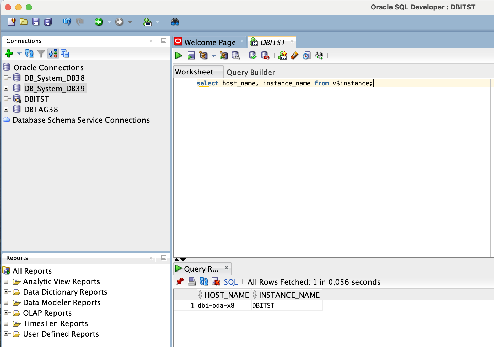This screenshot has width=494, height=347.
Task: Click the Commit icon in worksheet toolbar
Action: click(253, 55)
